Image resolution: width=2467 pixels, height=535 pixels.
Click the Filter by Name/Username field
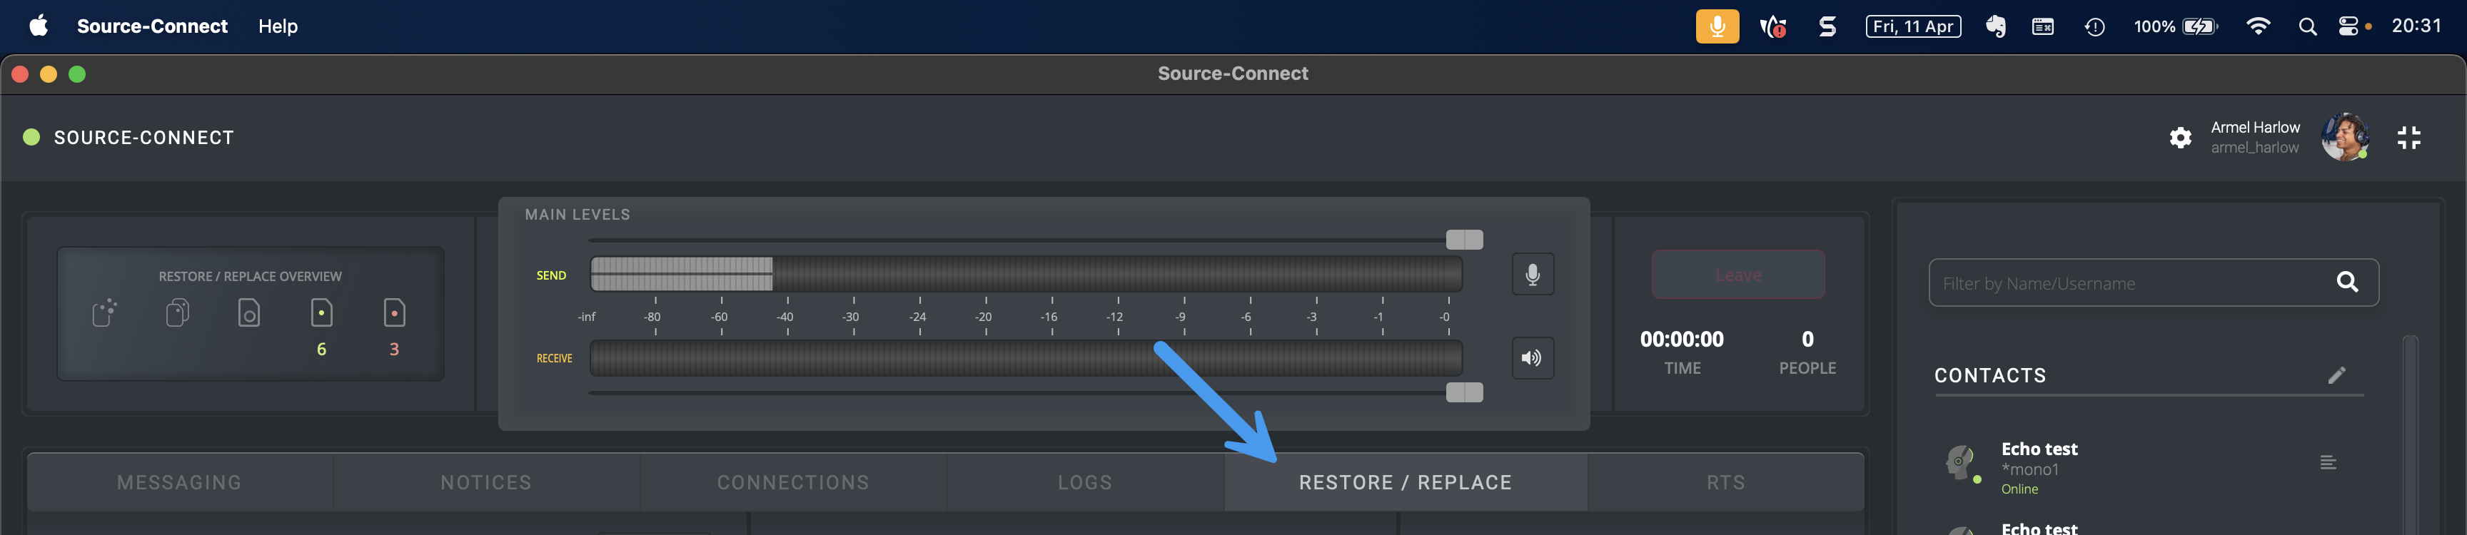[2126, 283]
